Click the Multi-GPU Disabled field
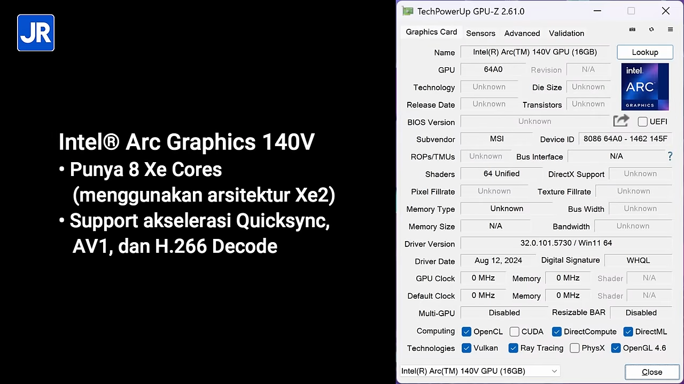684x384 pixels. click(x=504, y=313)
